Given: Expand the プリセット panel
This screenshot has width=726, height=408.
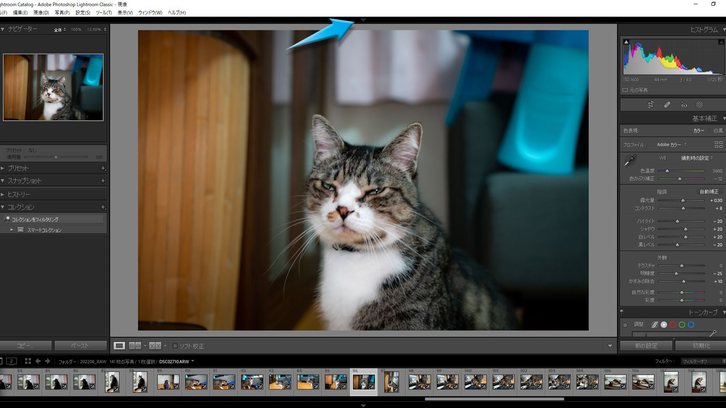Looking at the screenshot, I should (3, 168).
